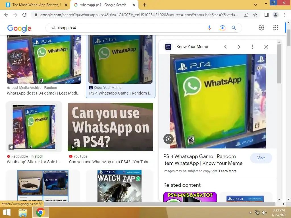
Task: Open WhatsApp (lost PS4 game) link
Action: 43,93
